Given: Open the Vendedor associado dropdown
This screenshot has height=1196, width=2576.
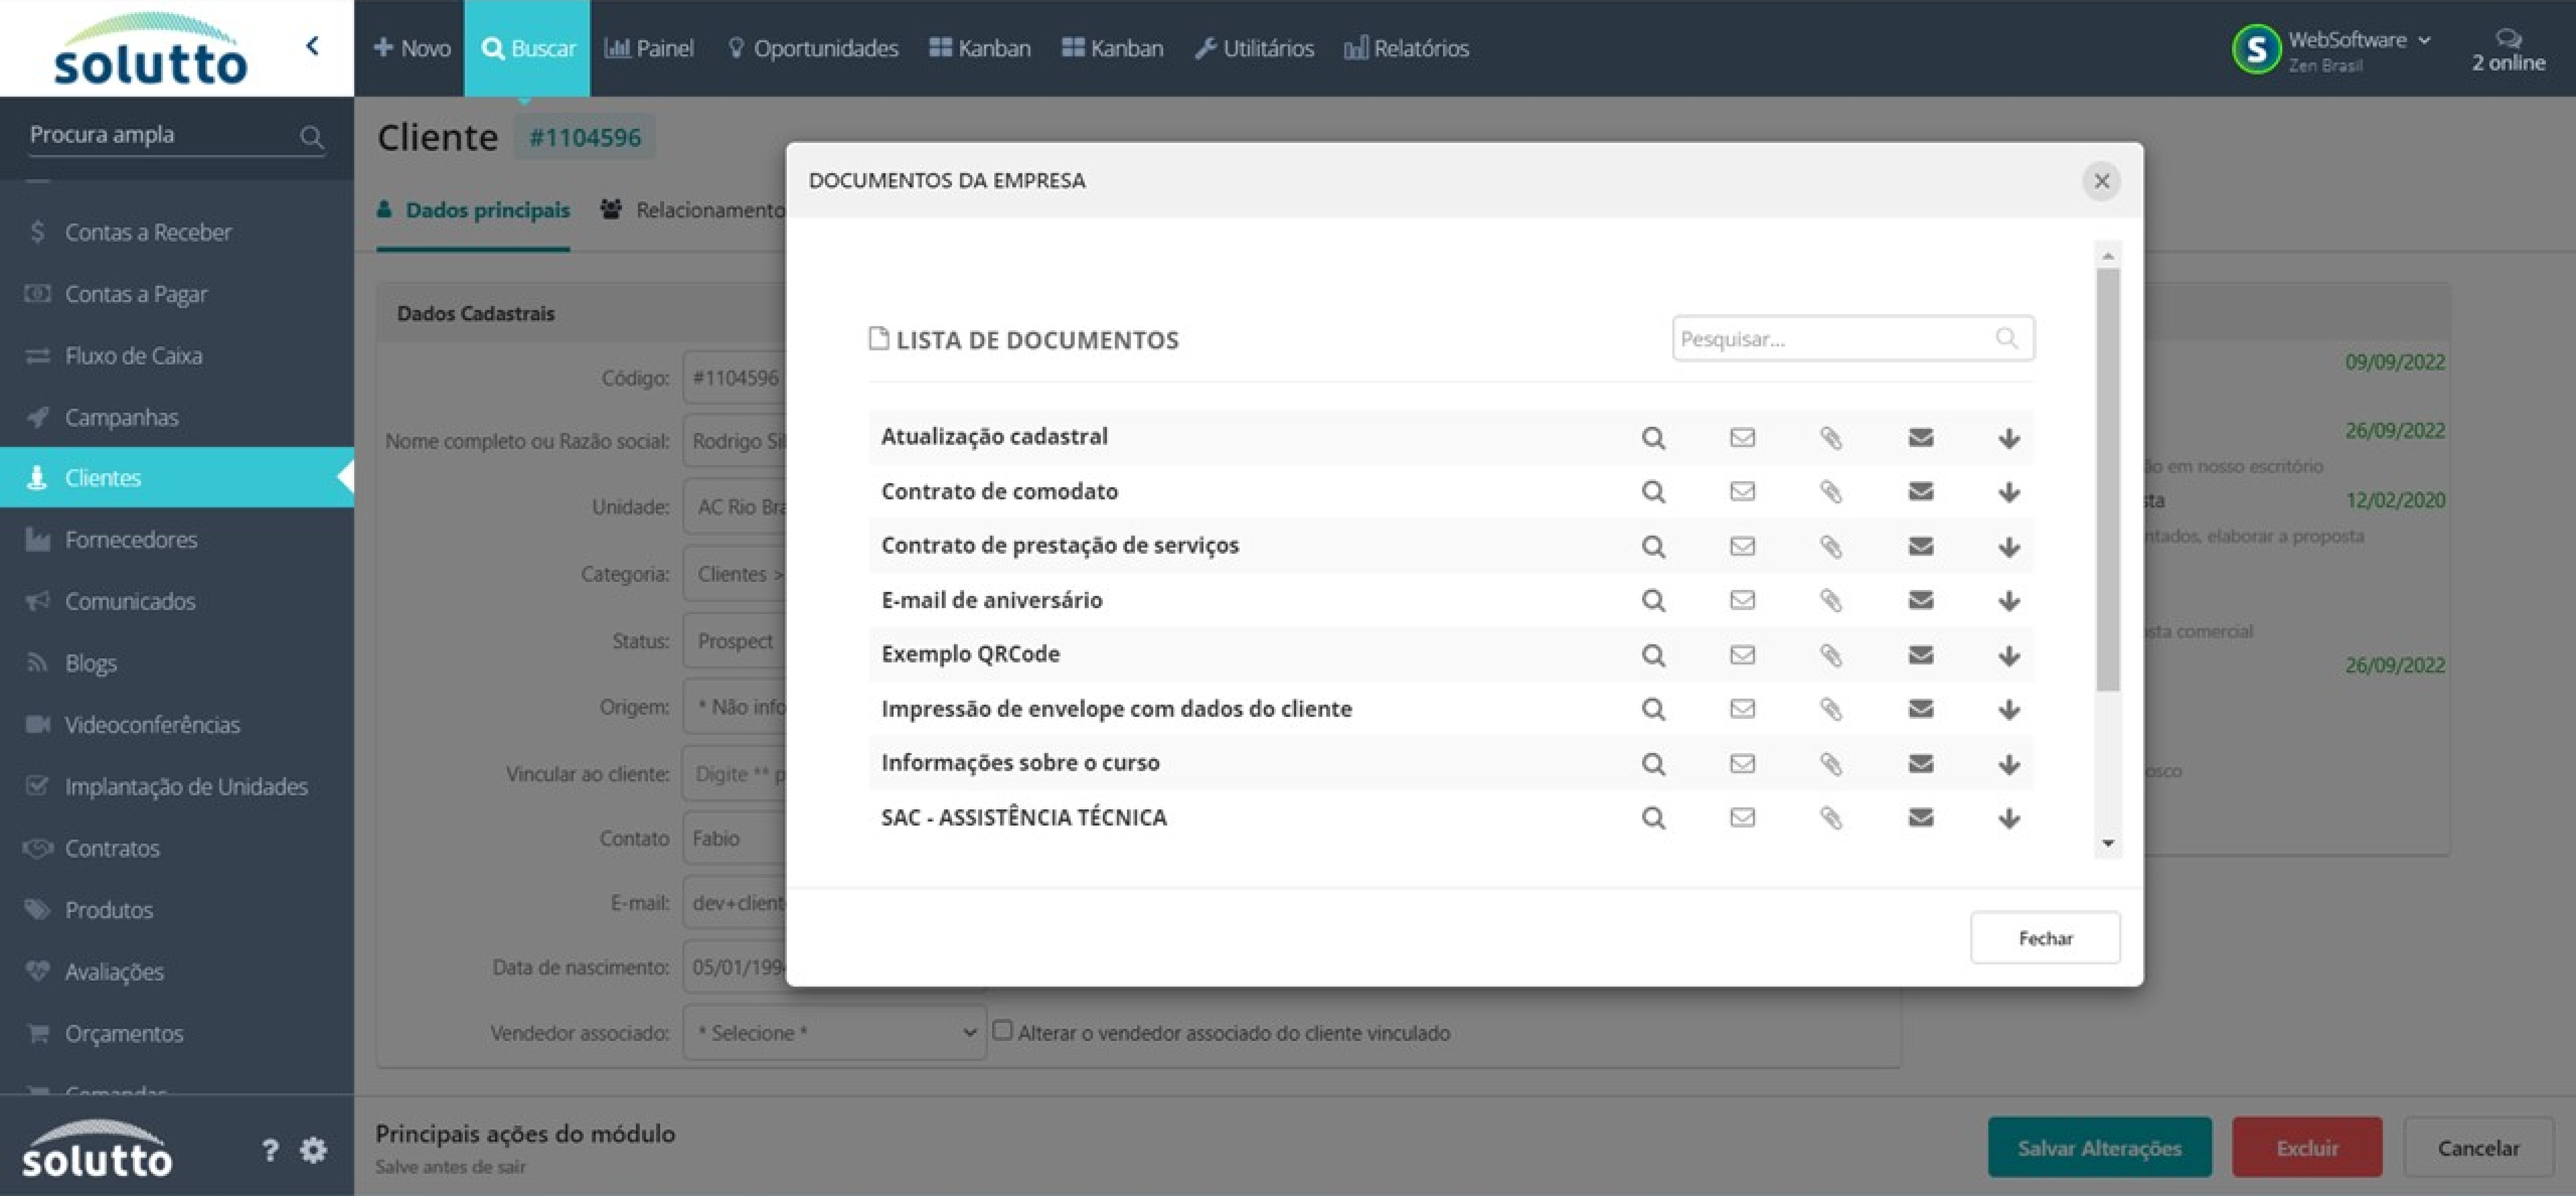Looking at the screenshot, I should pyautogui.click(x=834, y=1033).
